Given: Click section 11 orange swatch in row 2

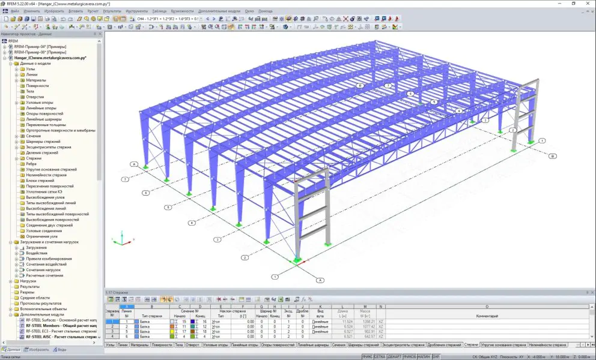Looking at the screenshot, I should click(x=172, y=326).
